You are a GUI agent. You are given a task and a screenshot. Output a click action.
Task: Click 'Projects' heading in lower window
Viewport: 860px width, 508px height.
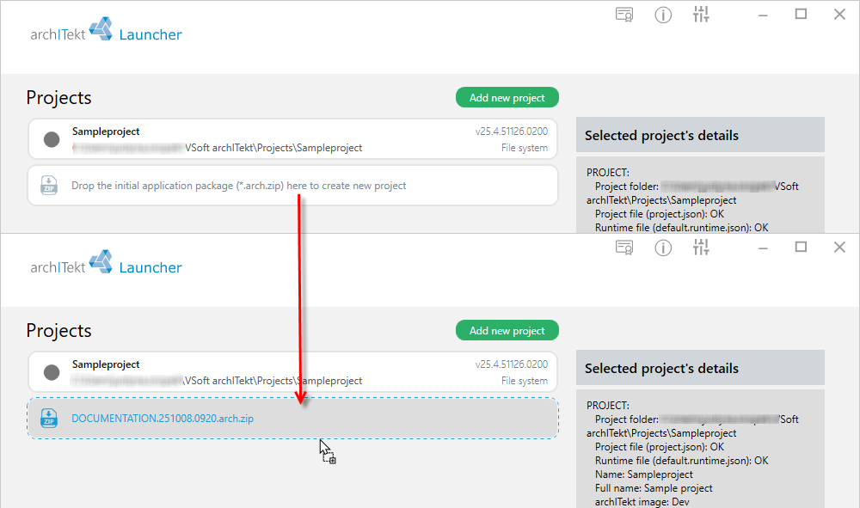tap(58, 330)
